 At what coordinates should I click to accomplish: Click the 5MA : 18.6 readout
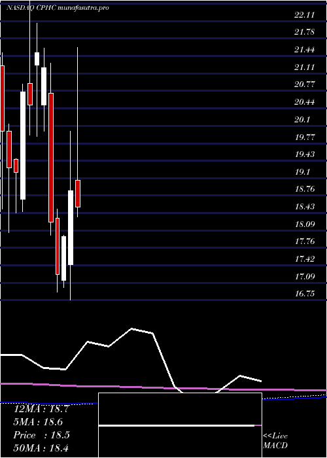pyautogui.click(x=38, y=422)
